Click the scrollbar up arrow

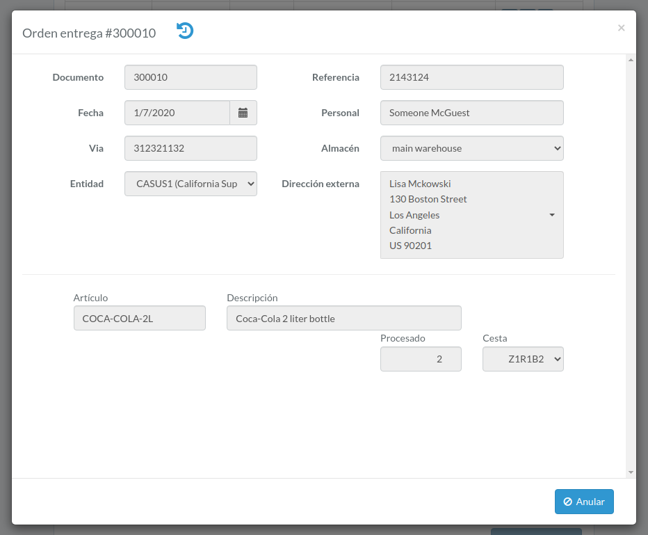[x=631, y=60]
